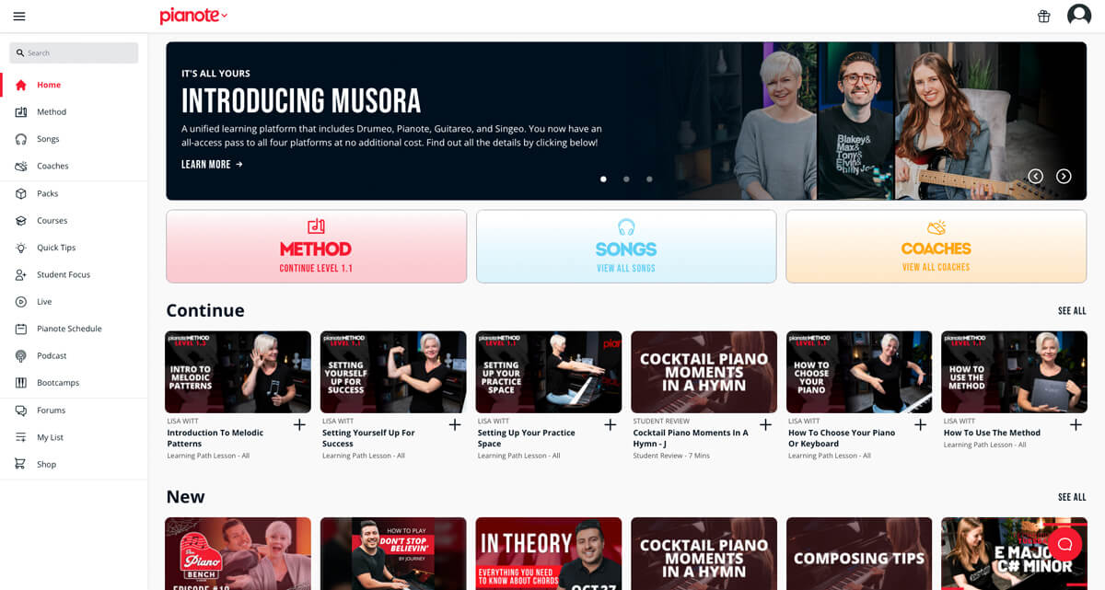Go to previous banner slide arrow
This screenshot has width=1105, height=590.
(x=1036, y=176)
